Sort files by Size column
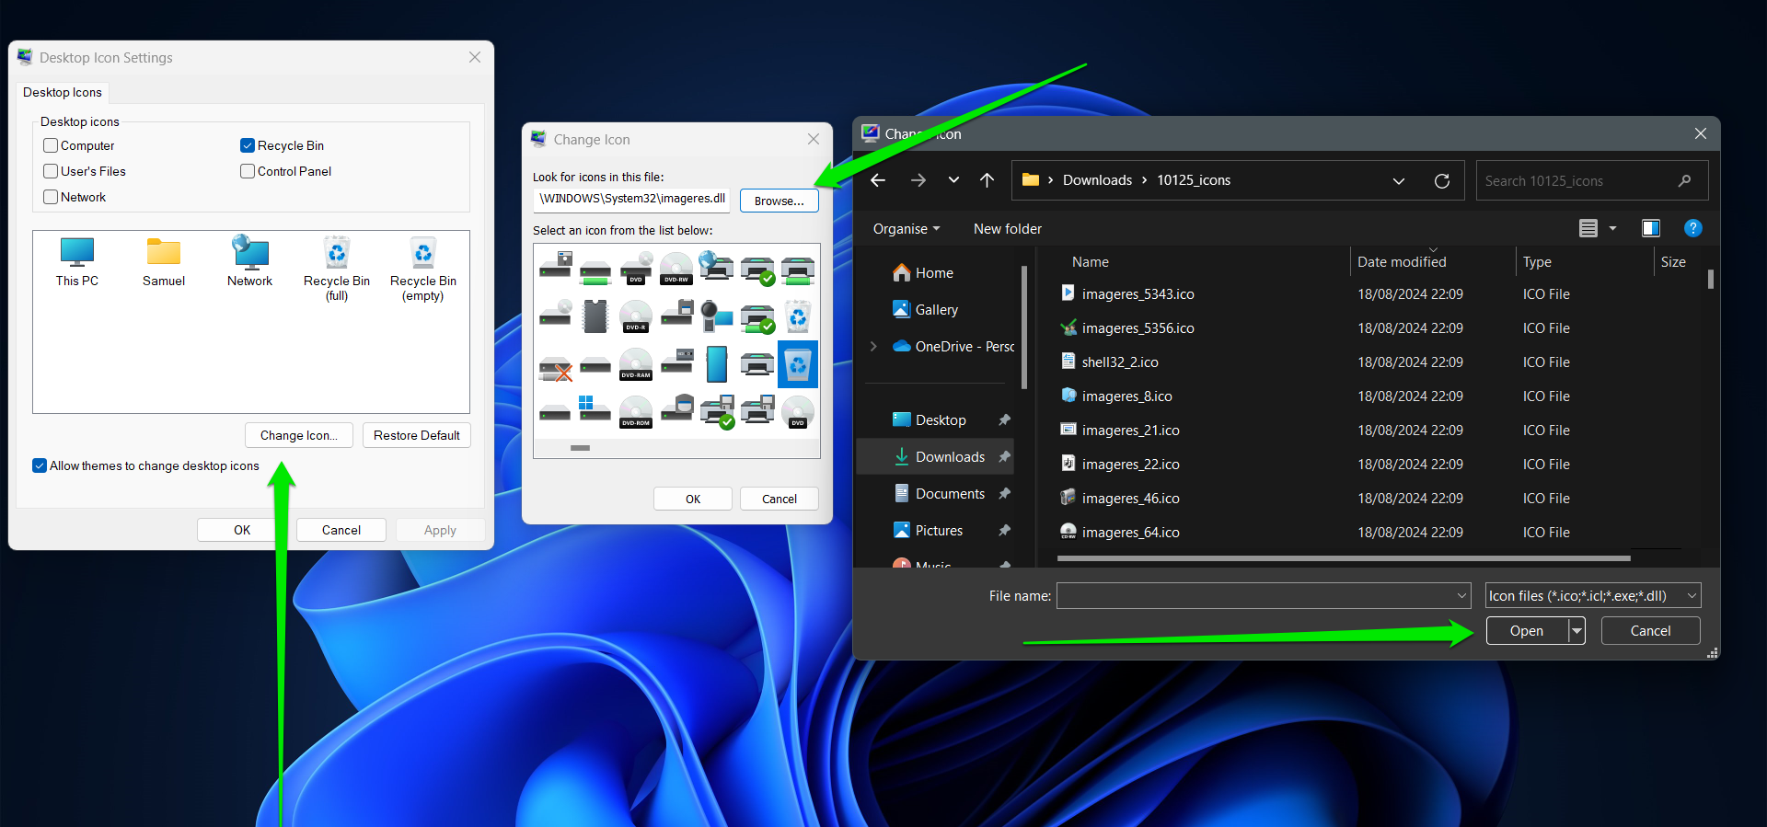This screenshot has width=1767, height=827. point(1673,262)
